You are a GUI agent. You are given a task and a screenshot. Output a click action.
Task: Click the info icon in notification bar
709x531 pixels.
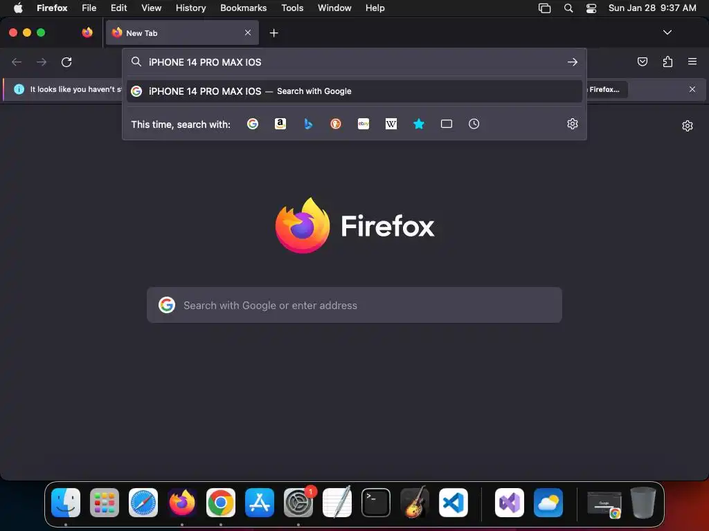[x=19, y=89]
